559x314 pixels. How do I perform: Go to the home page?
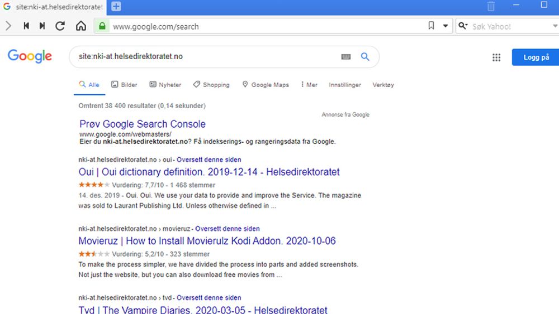coord(81,26)
